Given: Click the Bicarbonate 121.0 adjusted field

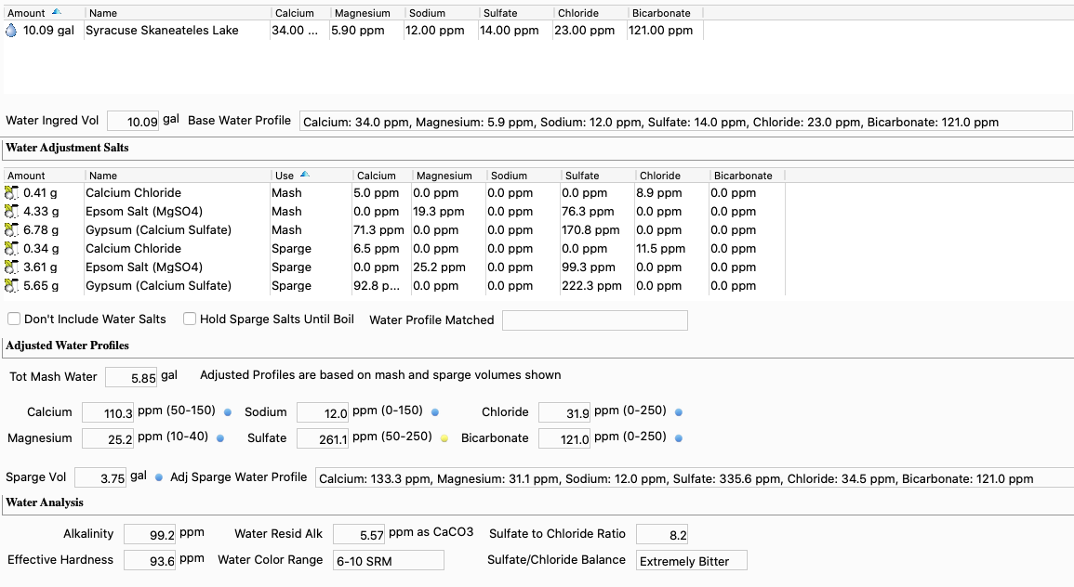Looking at the screenshot, I should [564, 438].
